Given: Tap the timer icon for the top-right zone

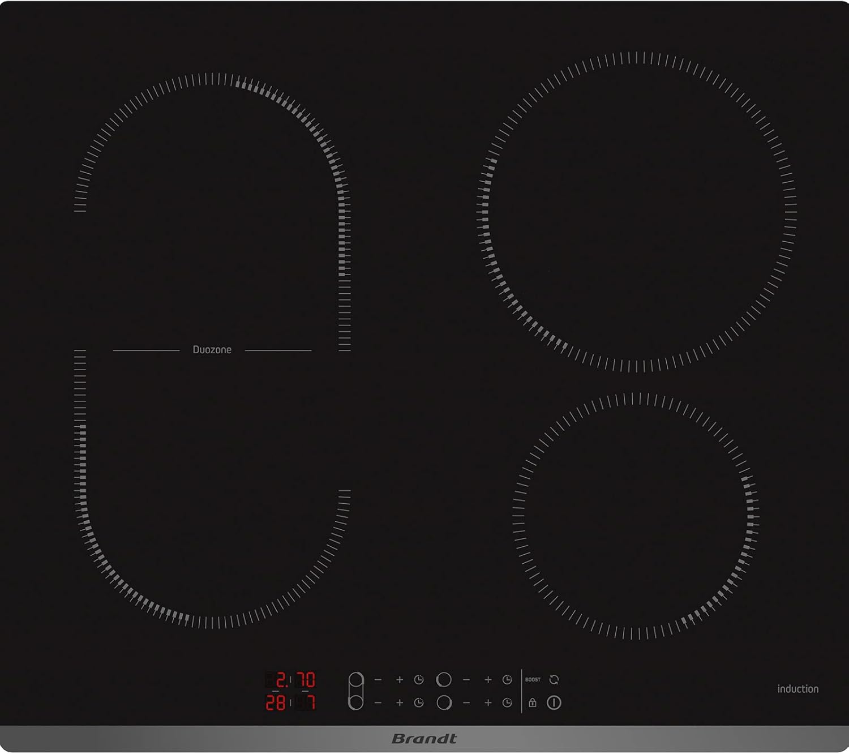Looking at the screenshot, I should pyautogui.click(x=507, y=679).
